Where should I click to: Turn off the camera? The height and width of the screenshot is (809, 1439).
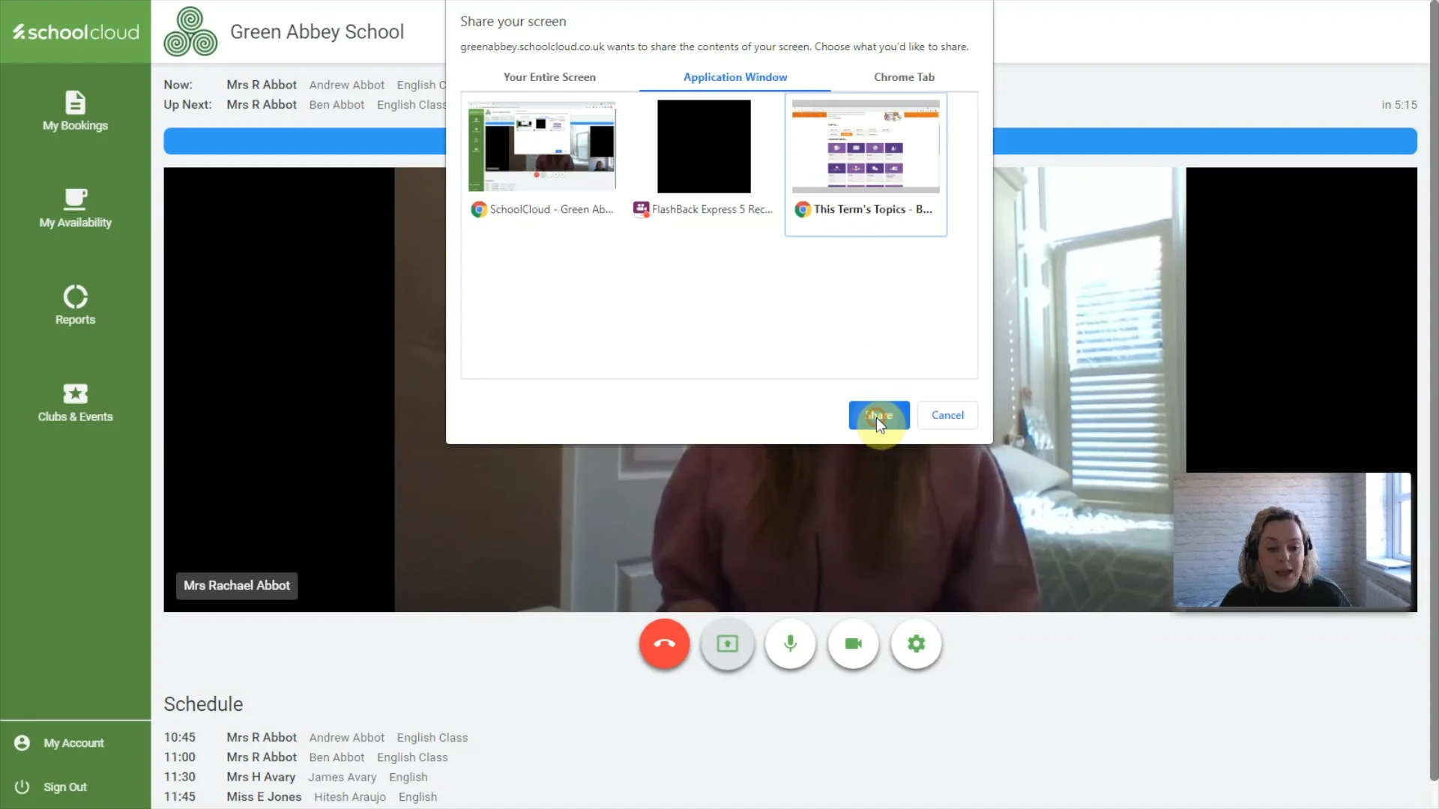(x=853, y=643)
